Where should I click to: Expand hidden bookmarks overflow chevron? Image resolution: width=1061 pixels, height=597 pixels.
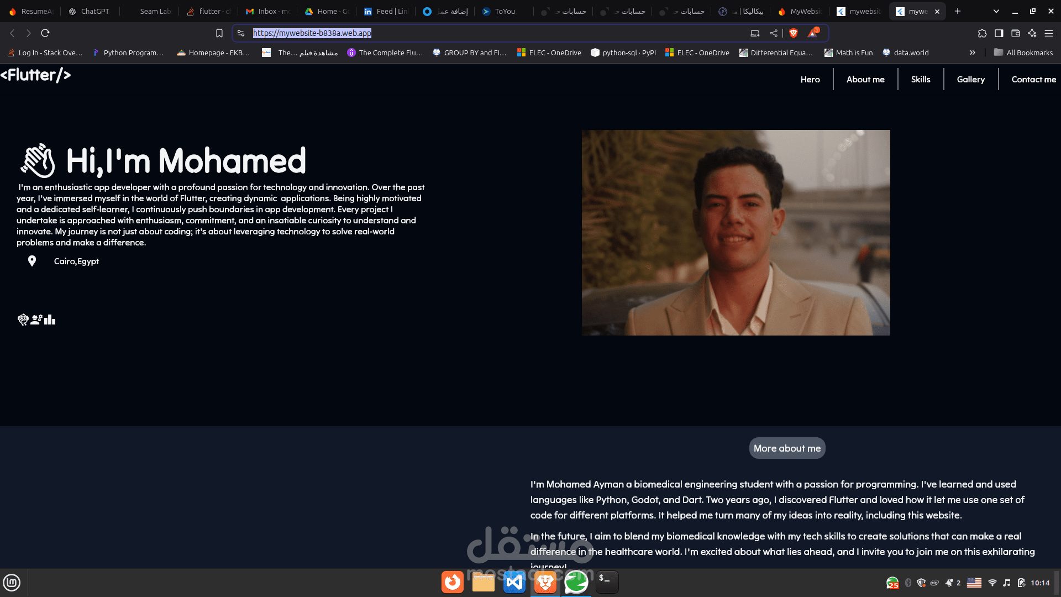(x=972, y=53)
